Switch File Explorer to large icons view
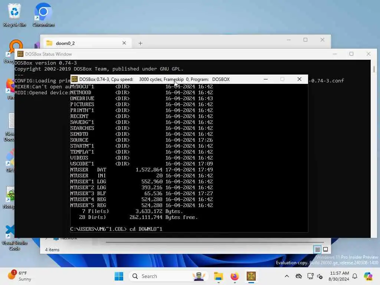 point(325,249)
